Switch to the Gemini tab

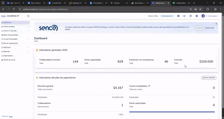click(117, 3)
